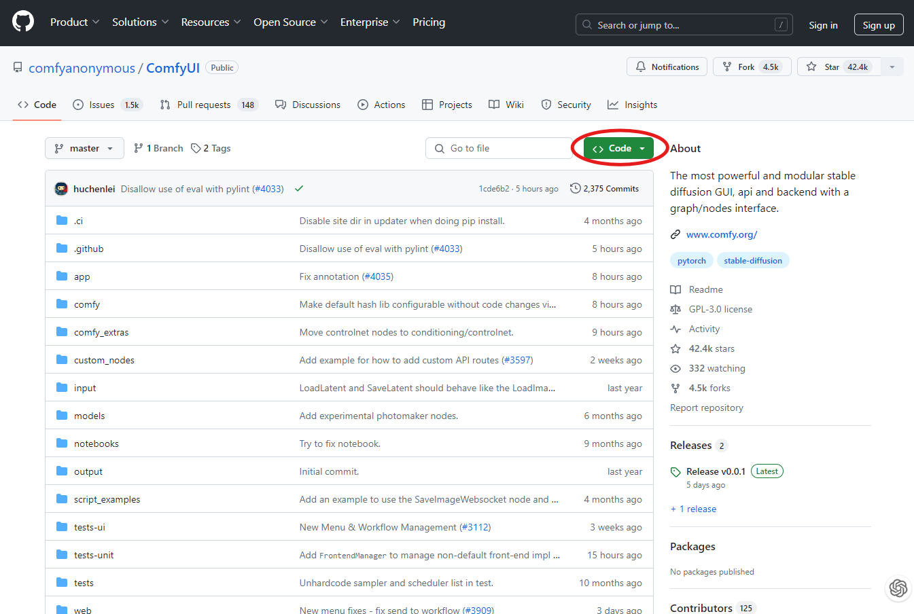The width and height of the screenshot is (914, 614).
Task: Click the stable-diffusion topic tag
Action: click(753, 261)
